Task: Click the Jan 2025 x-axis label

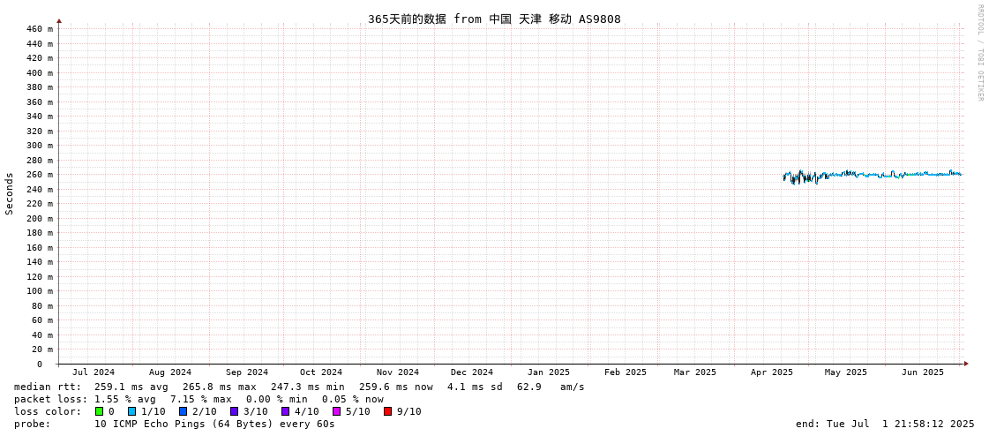Action: coord(548,372)
